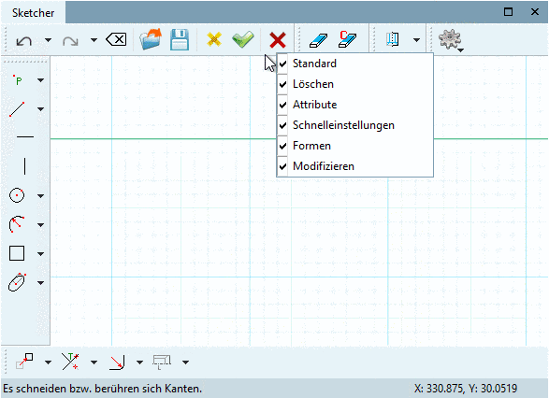The height and width of the screenshot is (398, 549).
Task: Click the trim lines tool icon
Action: [x=70, y=362]
